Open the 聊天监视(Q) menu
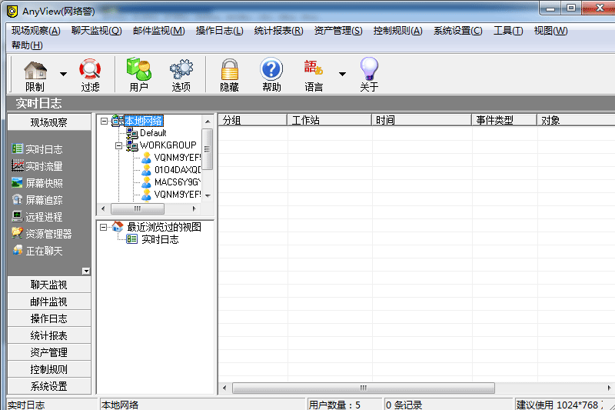Viewport: 615px width, 410px height. (97, 31)
